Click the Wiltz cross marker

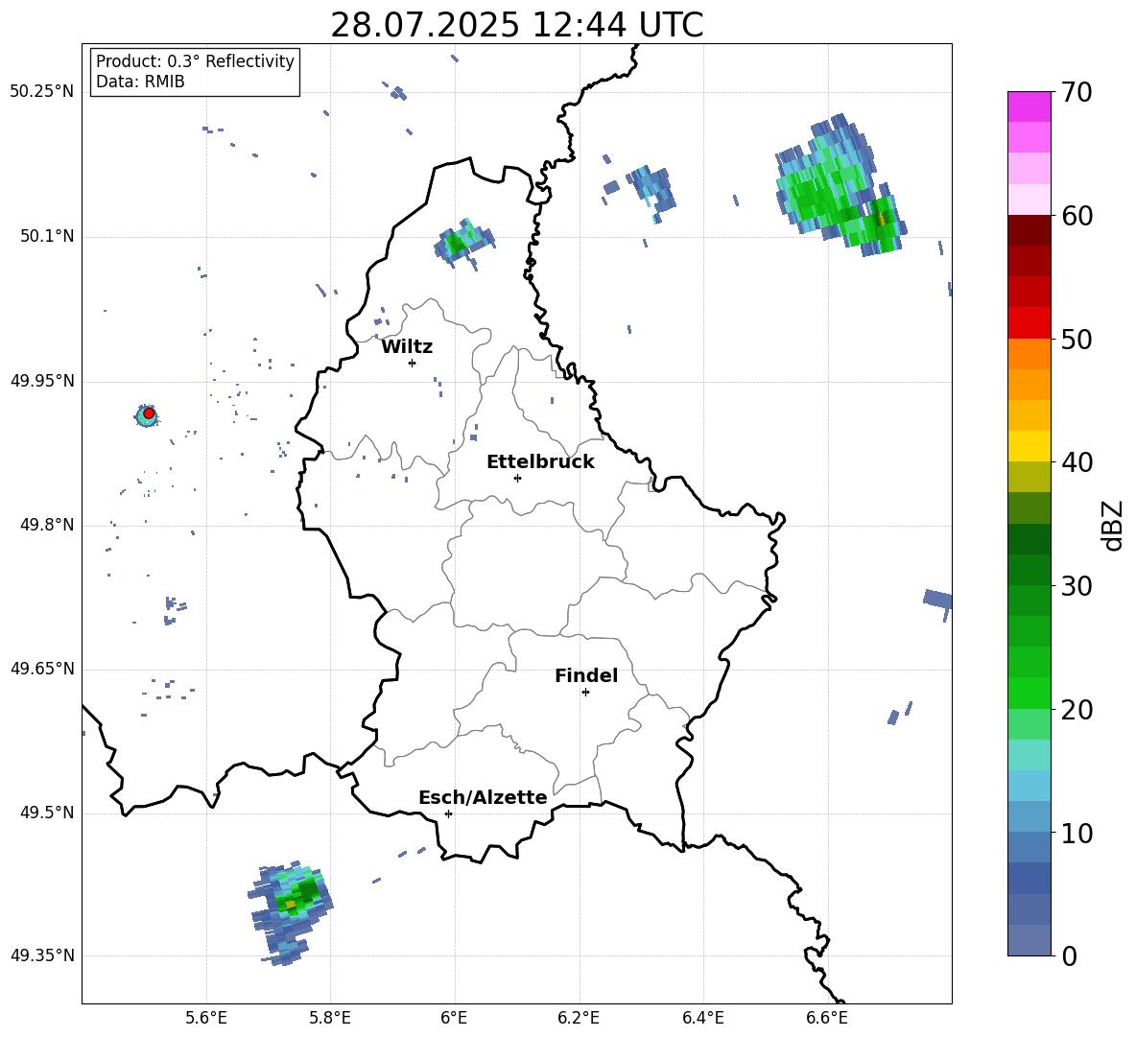tap(413, 363)
